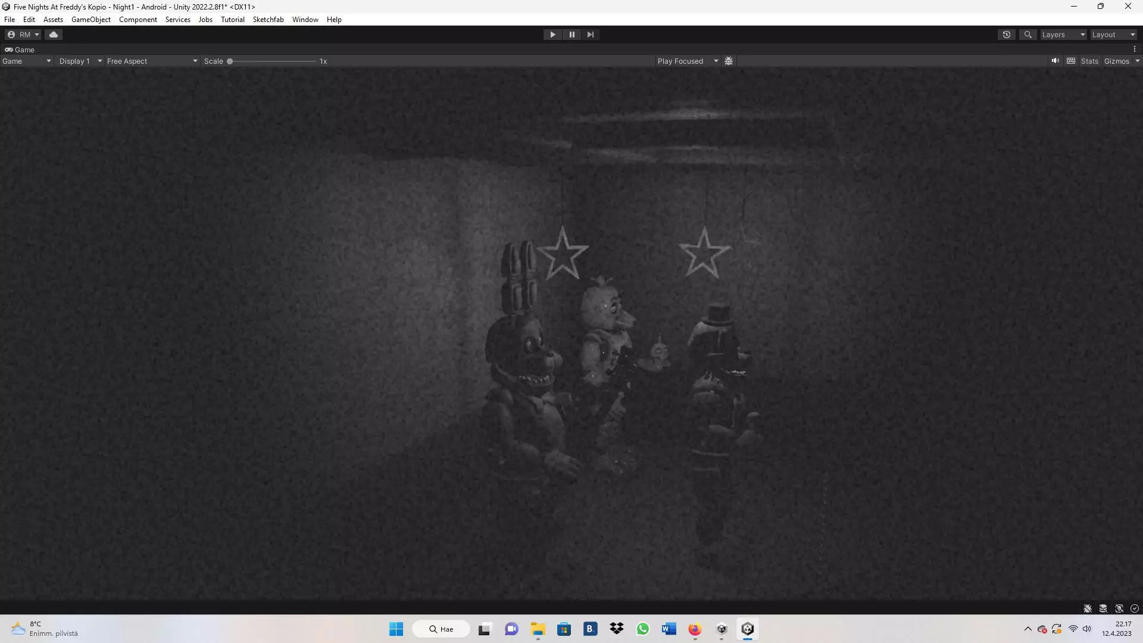Screen dimensions: 1143x643
Task: Open Unity Hub from the taskbar
Action: click(721, 629)
